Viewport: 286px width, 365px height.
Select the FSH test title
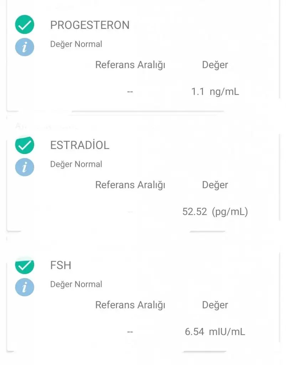[61, 266]
